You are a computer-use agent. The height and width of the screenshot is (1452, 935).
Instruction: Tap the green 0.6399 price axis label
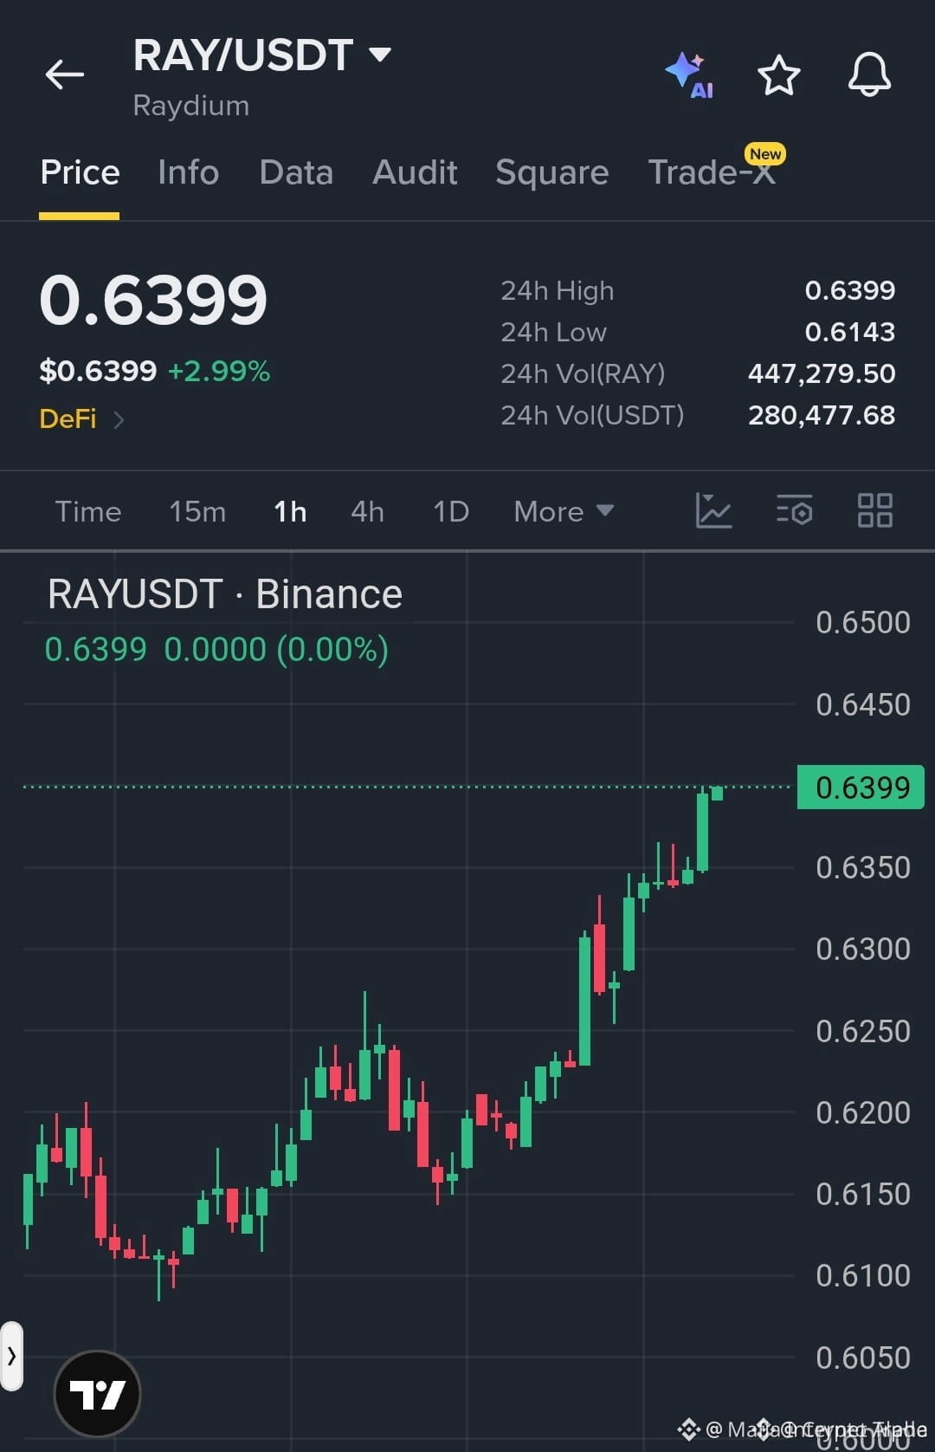[861, 787]
